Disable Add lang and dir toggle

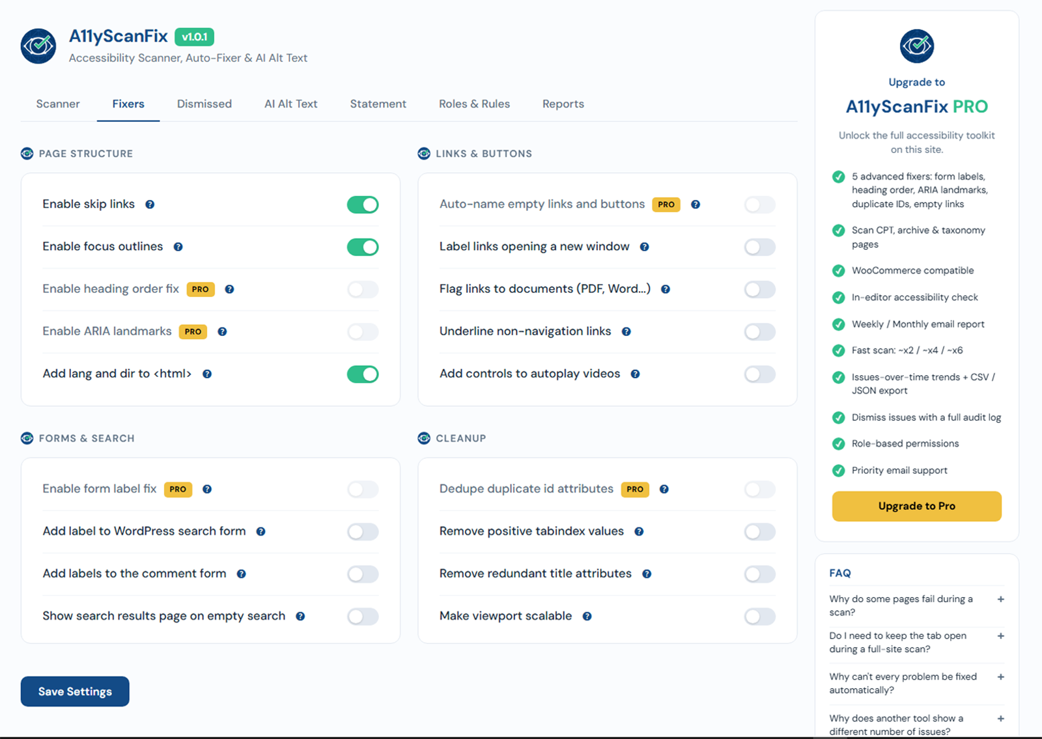[x=363, y=374]
